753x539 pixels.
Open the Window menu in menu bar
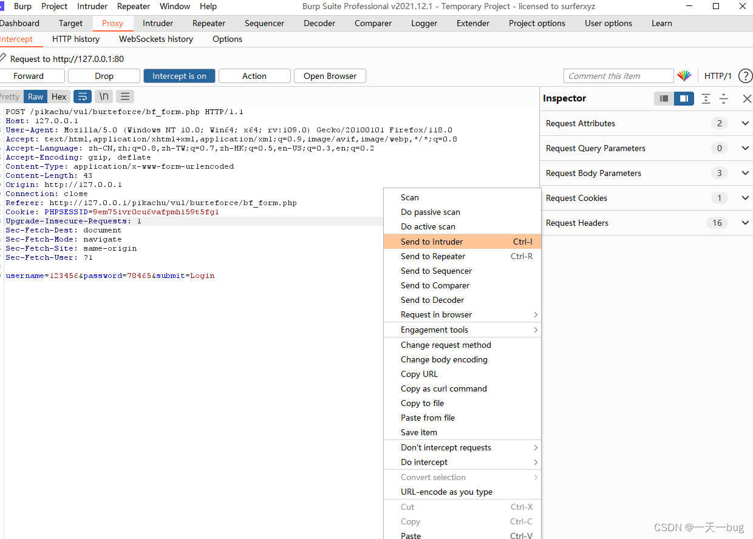pyautogui.click(x=175, y=6)
